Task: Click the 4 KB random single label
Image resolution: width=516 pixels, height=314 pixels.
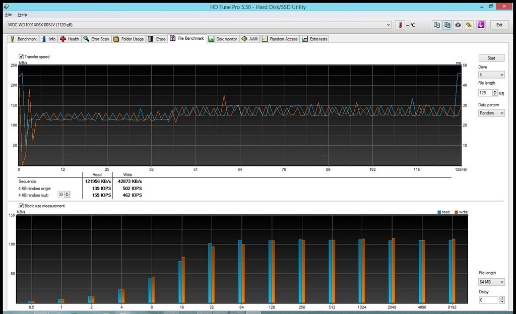Action: [35, 189]
